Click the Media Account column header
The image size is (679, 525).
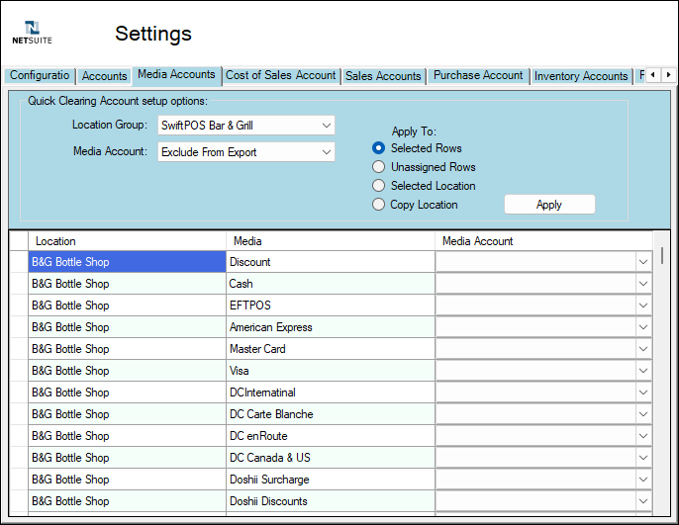pos(543,241)
